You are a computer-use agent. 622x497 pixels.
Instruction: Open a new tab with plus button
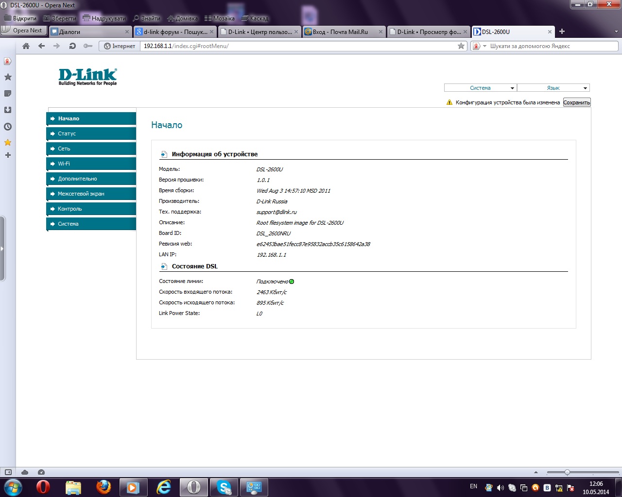(562, 32)
